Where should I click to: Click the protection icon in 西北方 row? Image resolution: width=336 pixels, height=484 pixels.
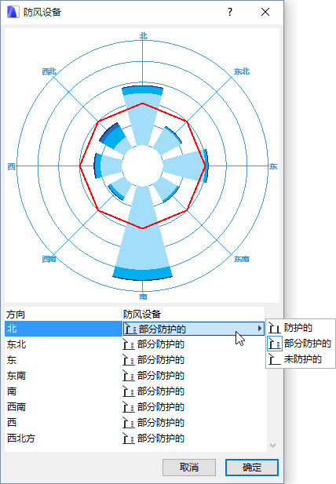pos(129,439)
